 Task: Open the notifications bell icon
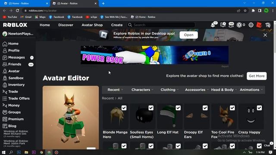tap(213, 25)
